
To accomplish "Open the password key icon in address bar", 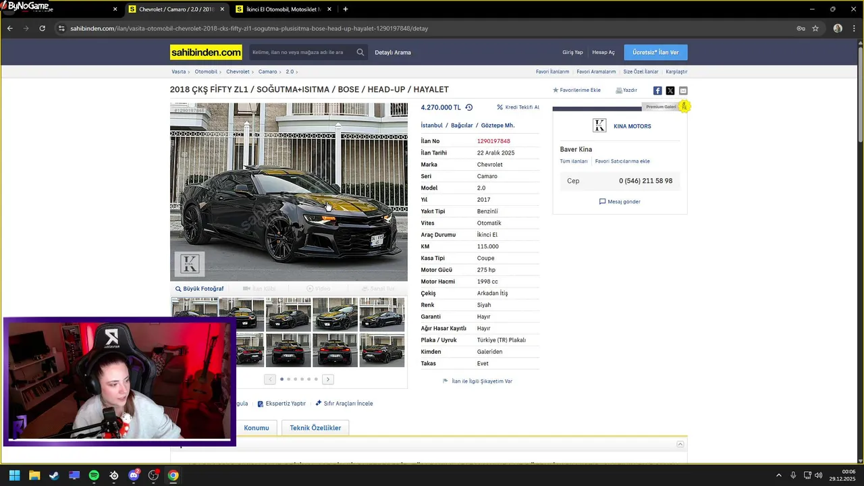I will [x=801, y=28].
